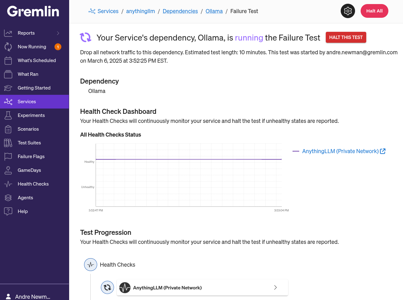Follow the anythingllm breadcrumb link

[x=140, y=11]
